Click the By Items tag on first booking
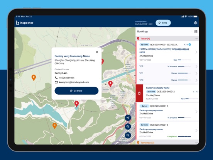Viewport: 213px width, 160px height. click(x=144, y=44)
